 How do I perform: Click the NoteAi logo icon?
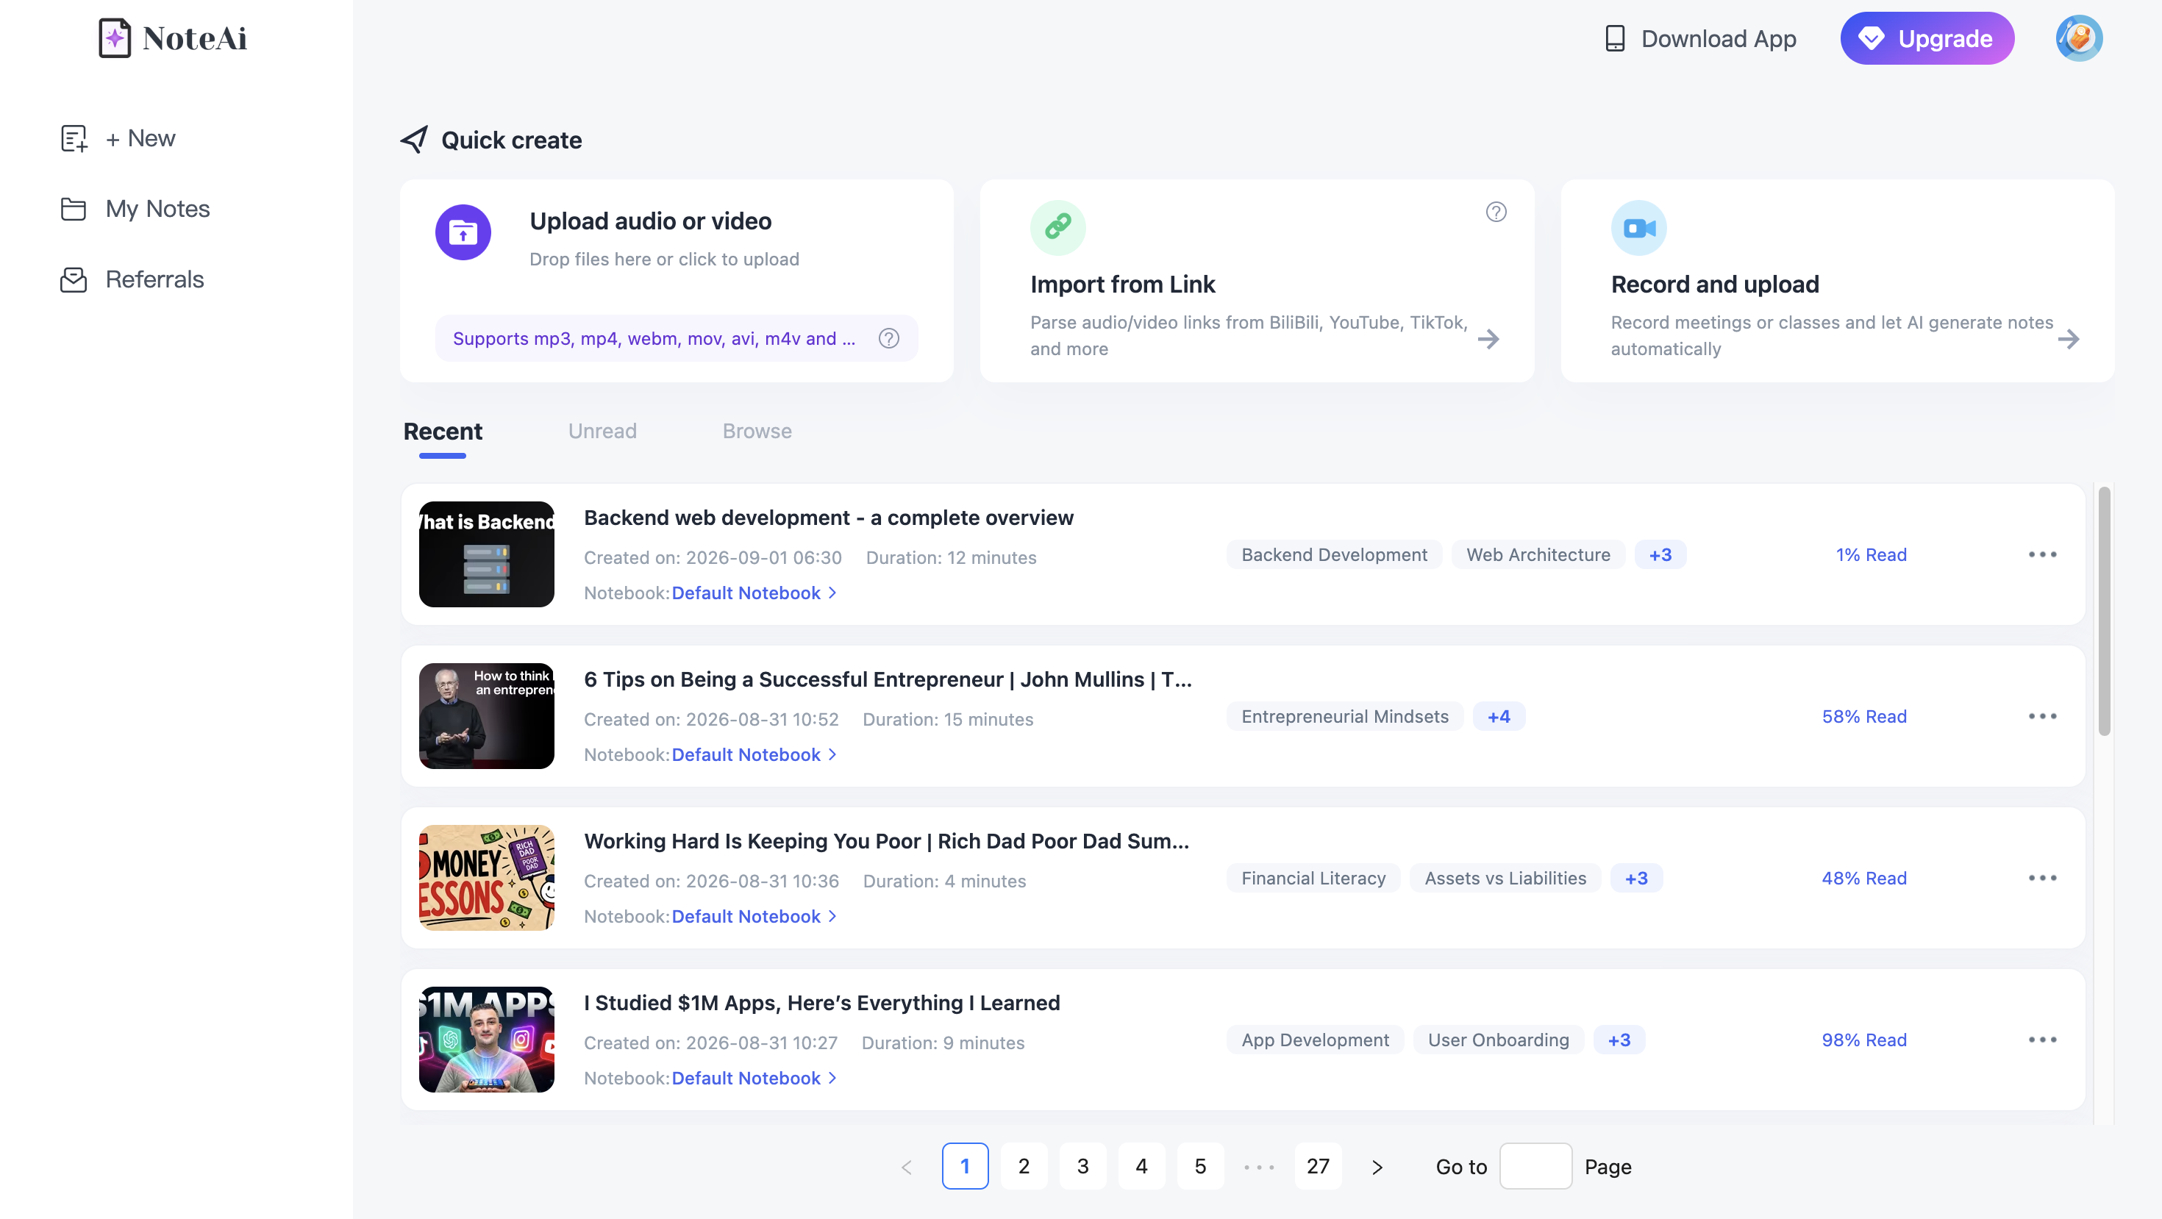[114, 37]
